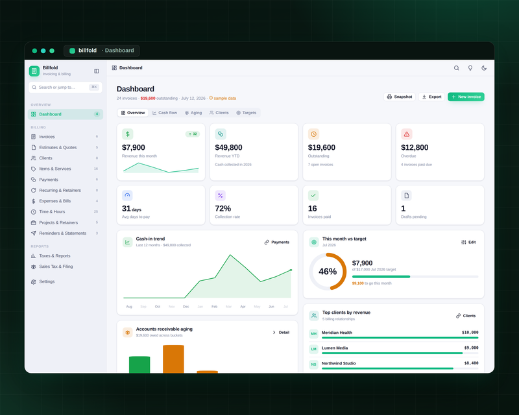Viewport: 519px width, 415px height.
Task: Open Sales Tax & Filing in the sidebar
Action: (x=66, y=267)
